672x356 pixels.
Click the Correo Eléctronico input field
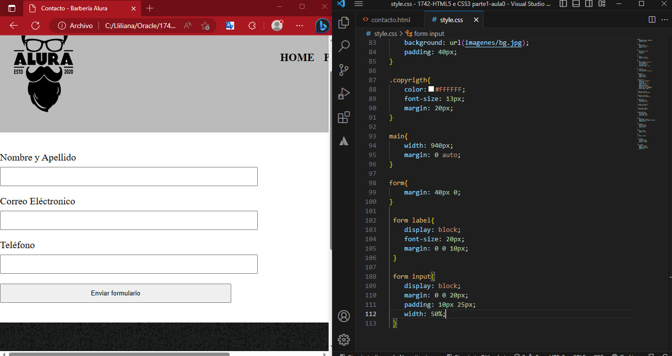pos(129,220)
